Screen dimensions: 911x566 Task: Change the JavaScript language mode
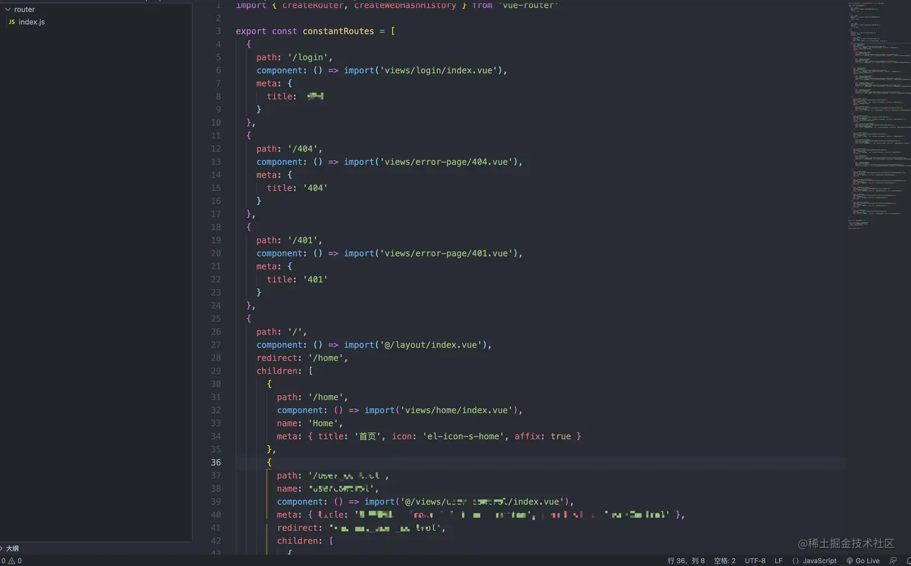click(819, 561)
